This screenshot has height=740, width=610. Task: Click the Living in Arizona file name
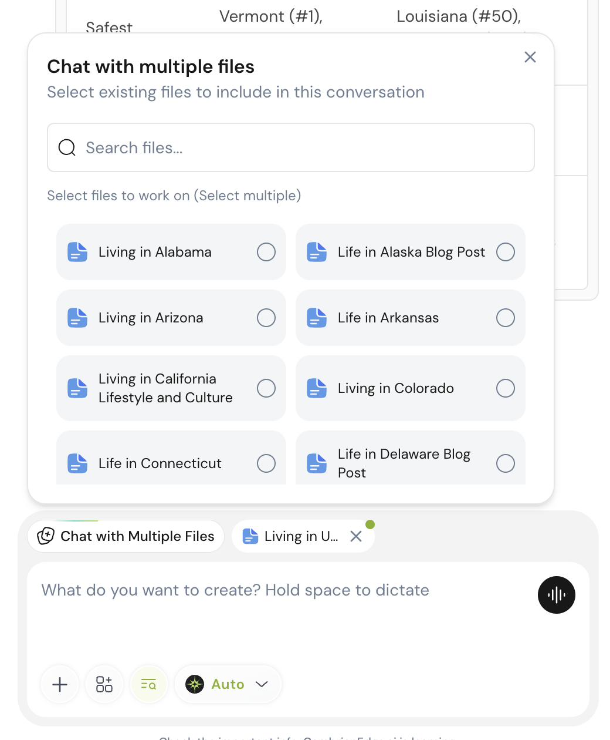pyautogui.click(x=151, y=318)
